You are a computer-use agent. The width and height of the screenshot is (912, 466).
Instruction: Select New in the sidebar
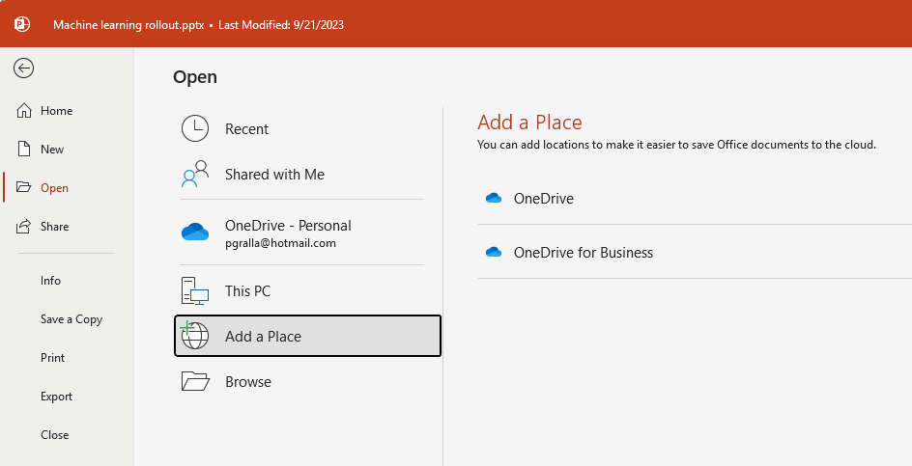click(52, 149)
